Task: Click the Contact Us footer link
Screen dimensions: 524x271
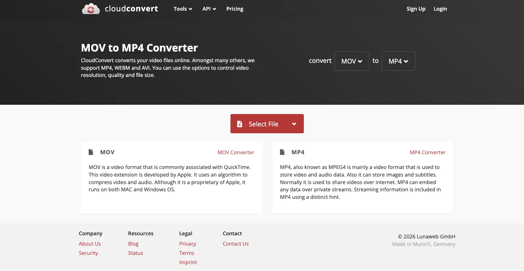Action: pyautogui.click(x=236, y=244)
